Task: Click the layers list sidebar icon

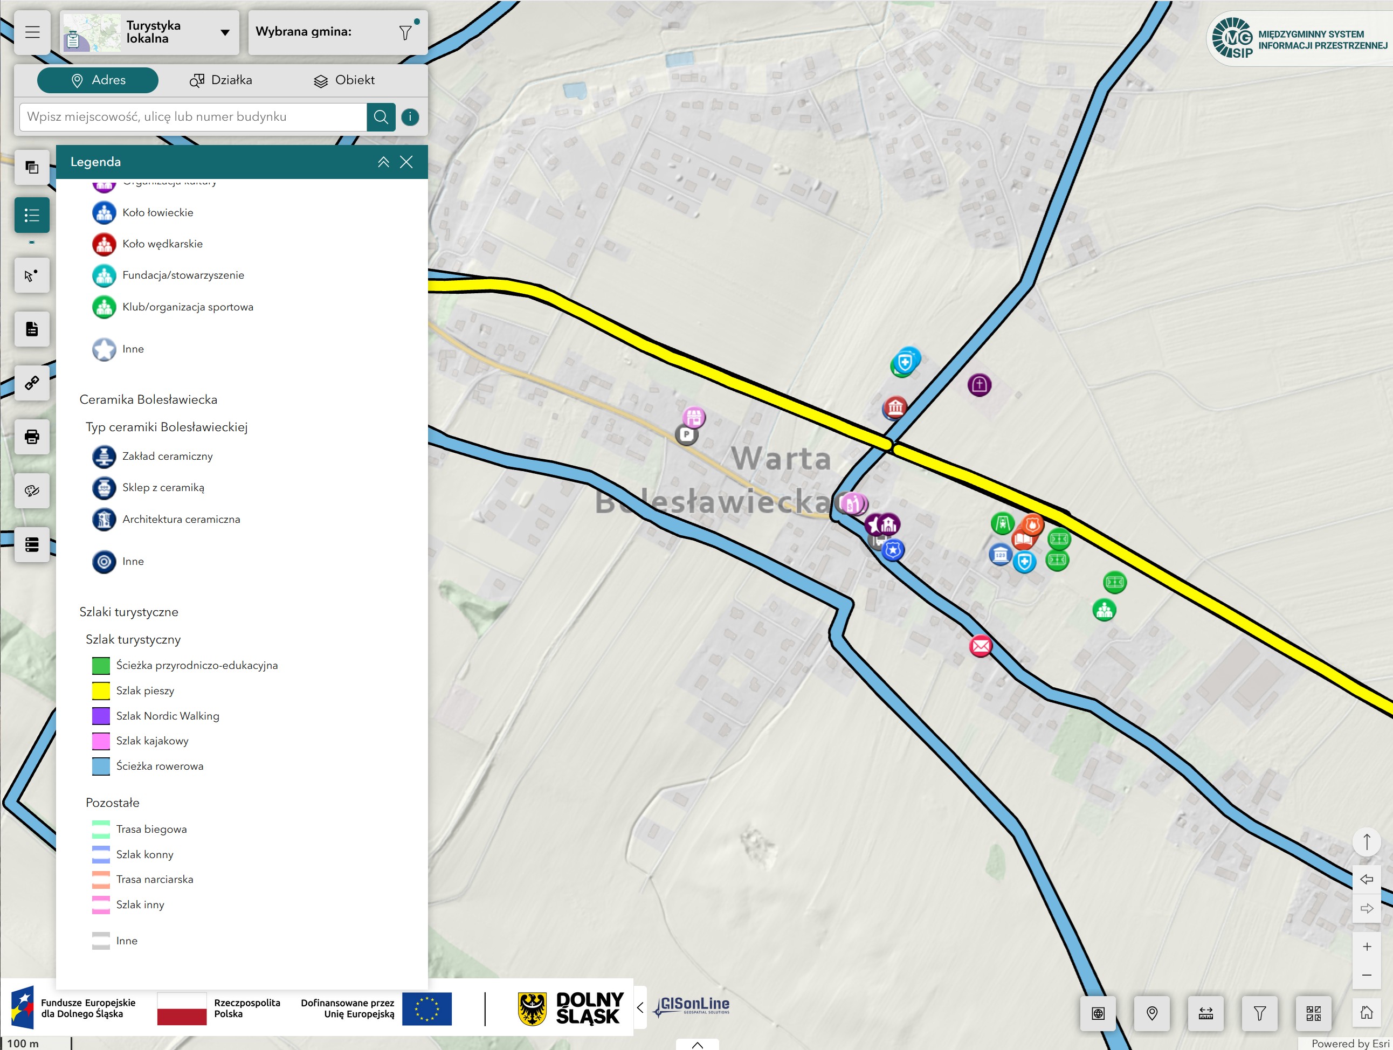Action: point(32,168)
